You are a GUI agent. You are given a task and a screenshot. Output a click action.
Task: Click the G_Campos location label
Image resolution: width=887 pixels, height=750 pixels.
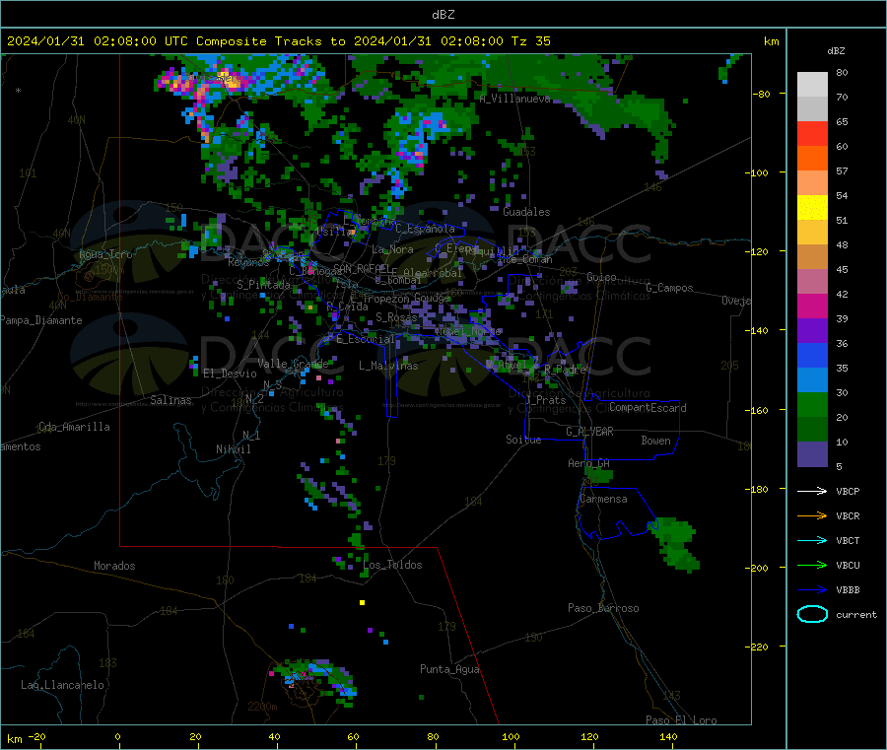[x=669, y=288]
